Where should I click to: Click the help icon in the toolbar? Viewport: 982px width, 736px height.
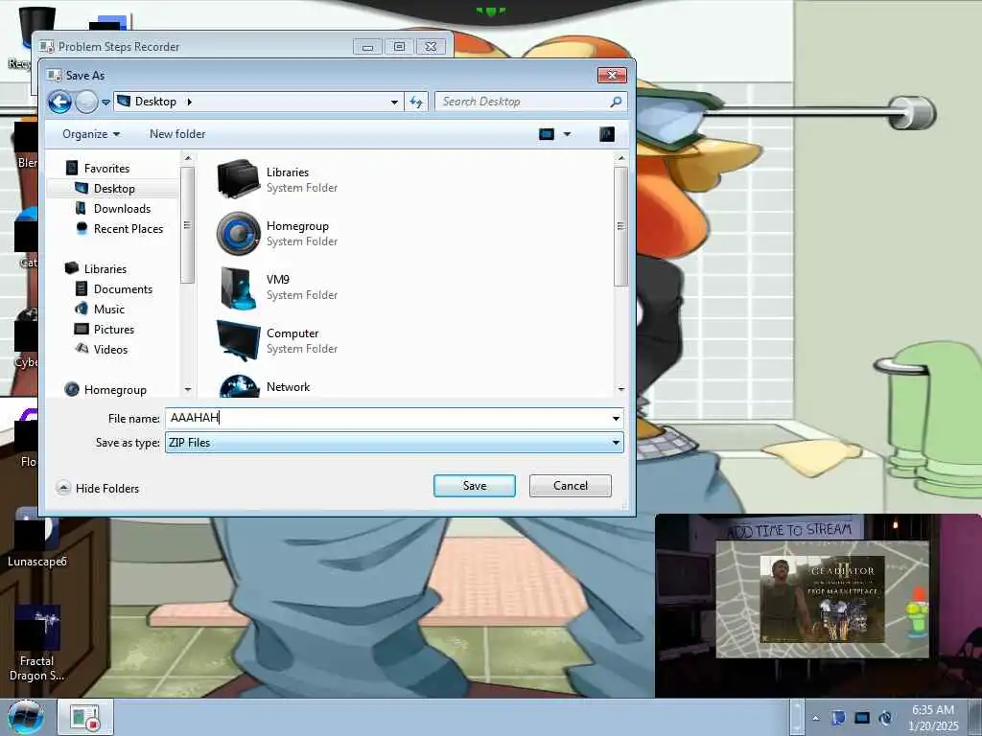(x=606, y=134)
